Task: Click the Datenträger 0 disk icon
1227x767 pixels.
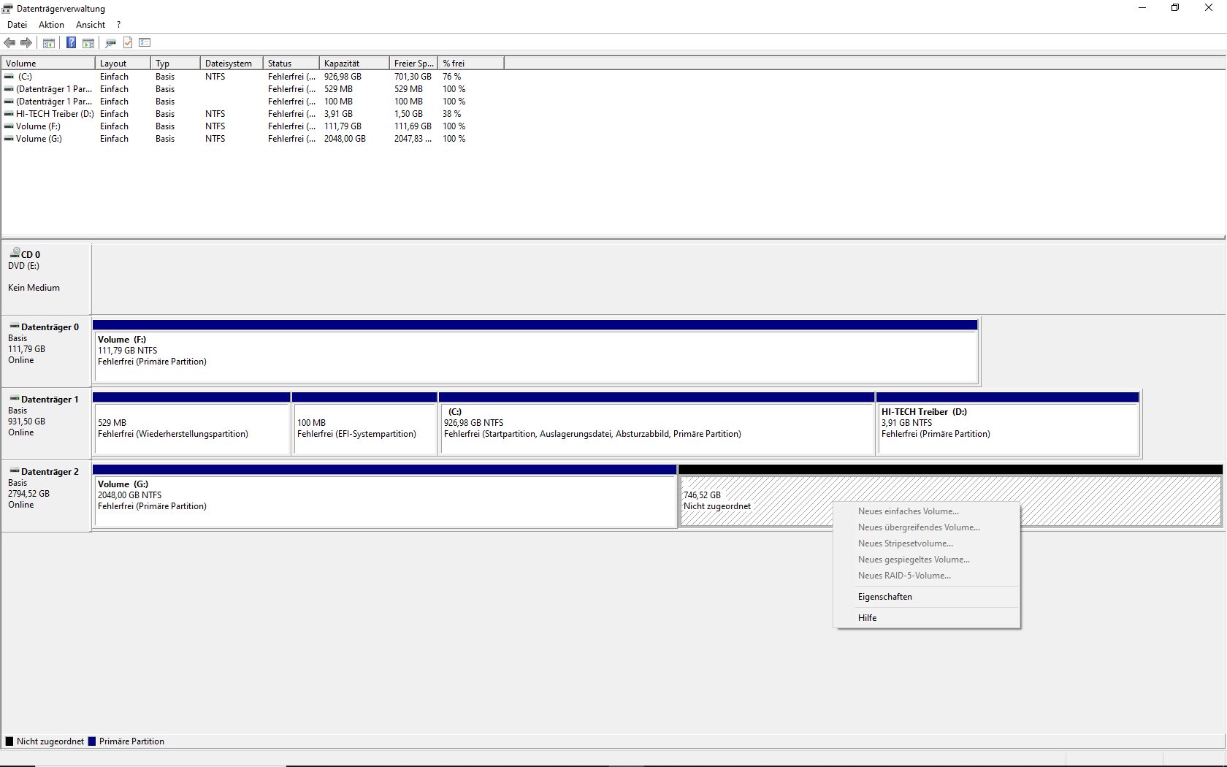Action: [15, 326]
